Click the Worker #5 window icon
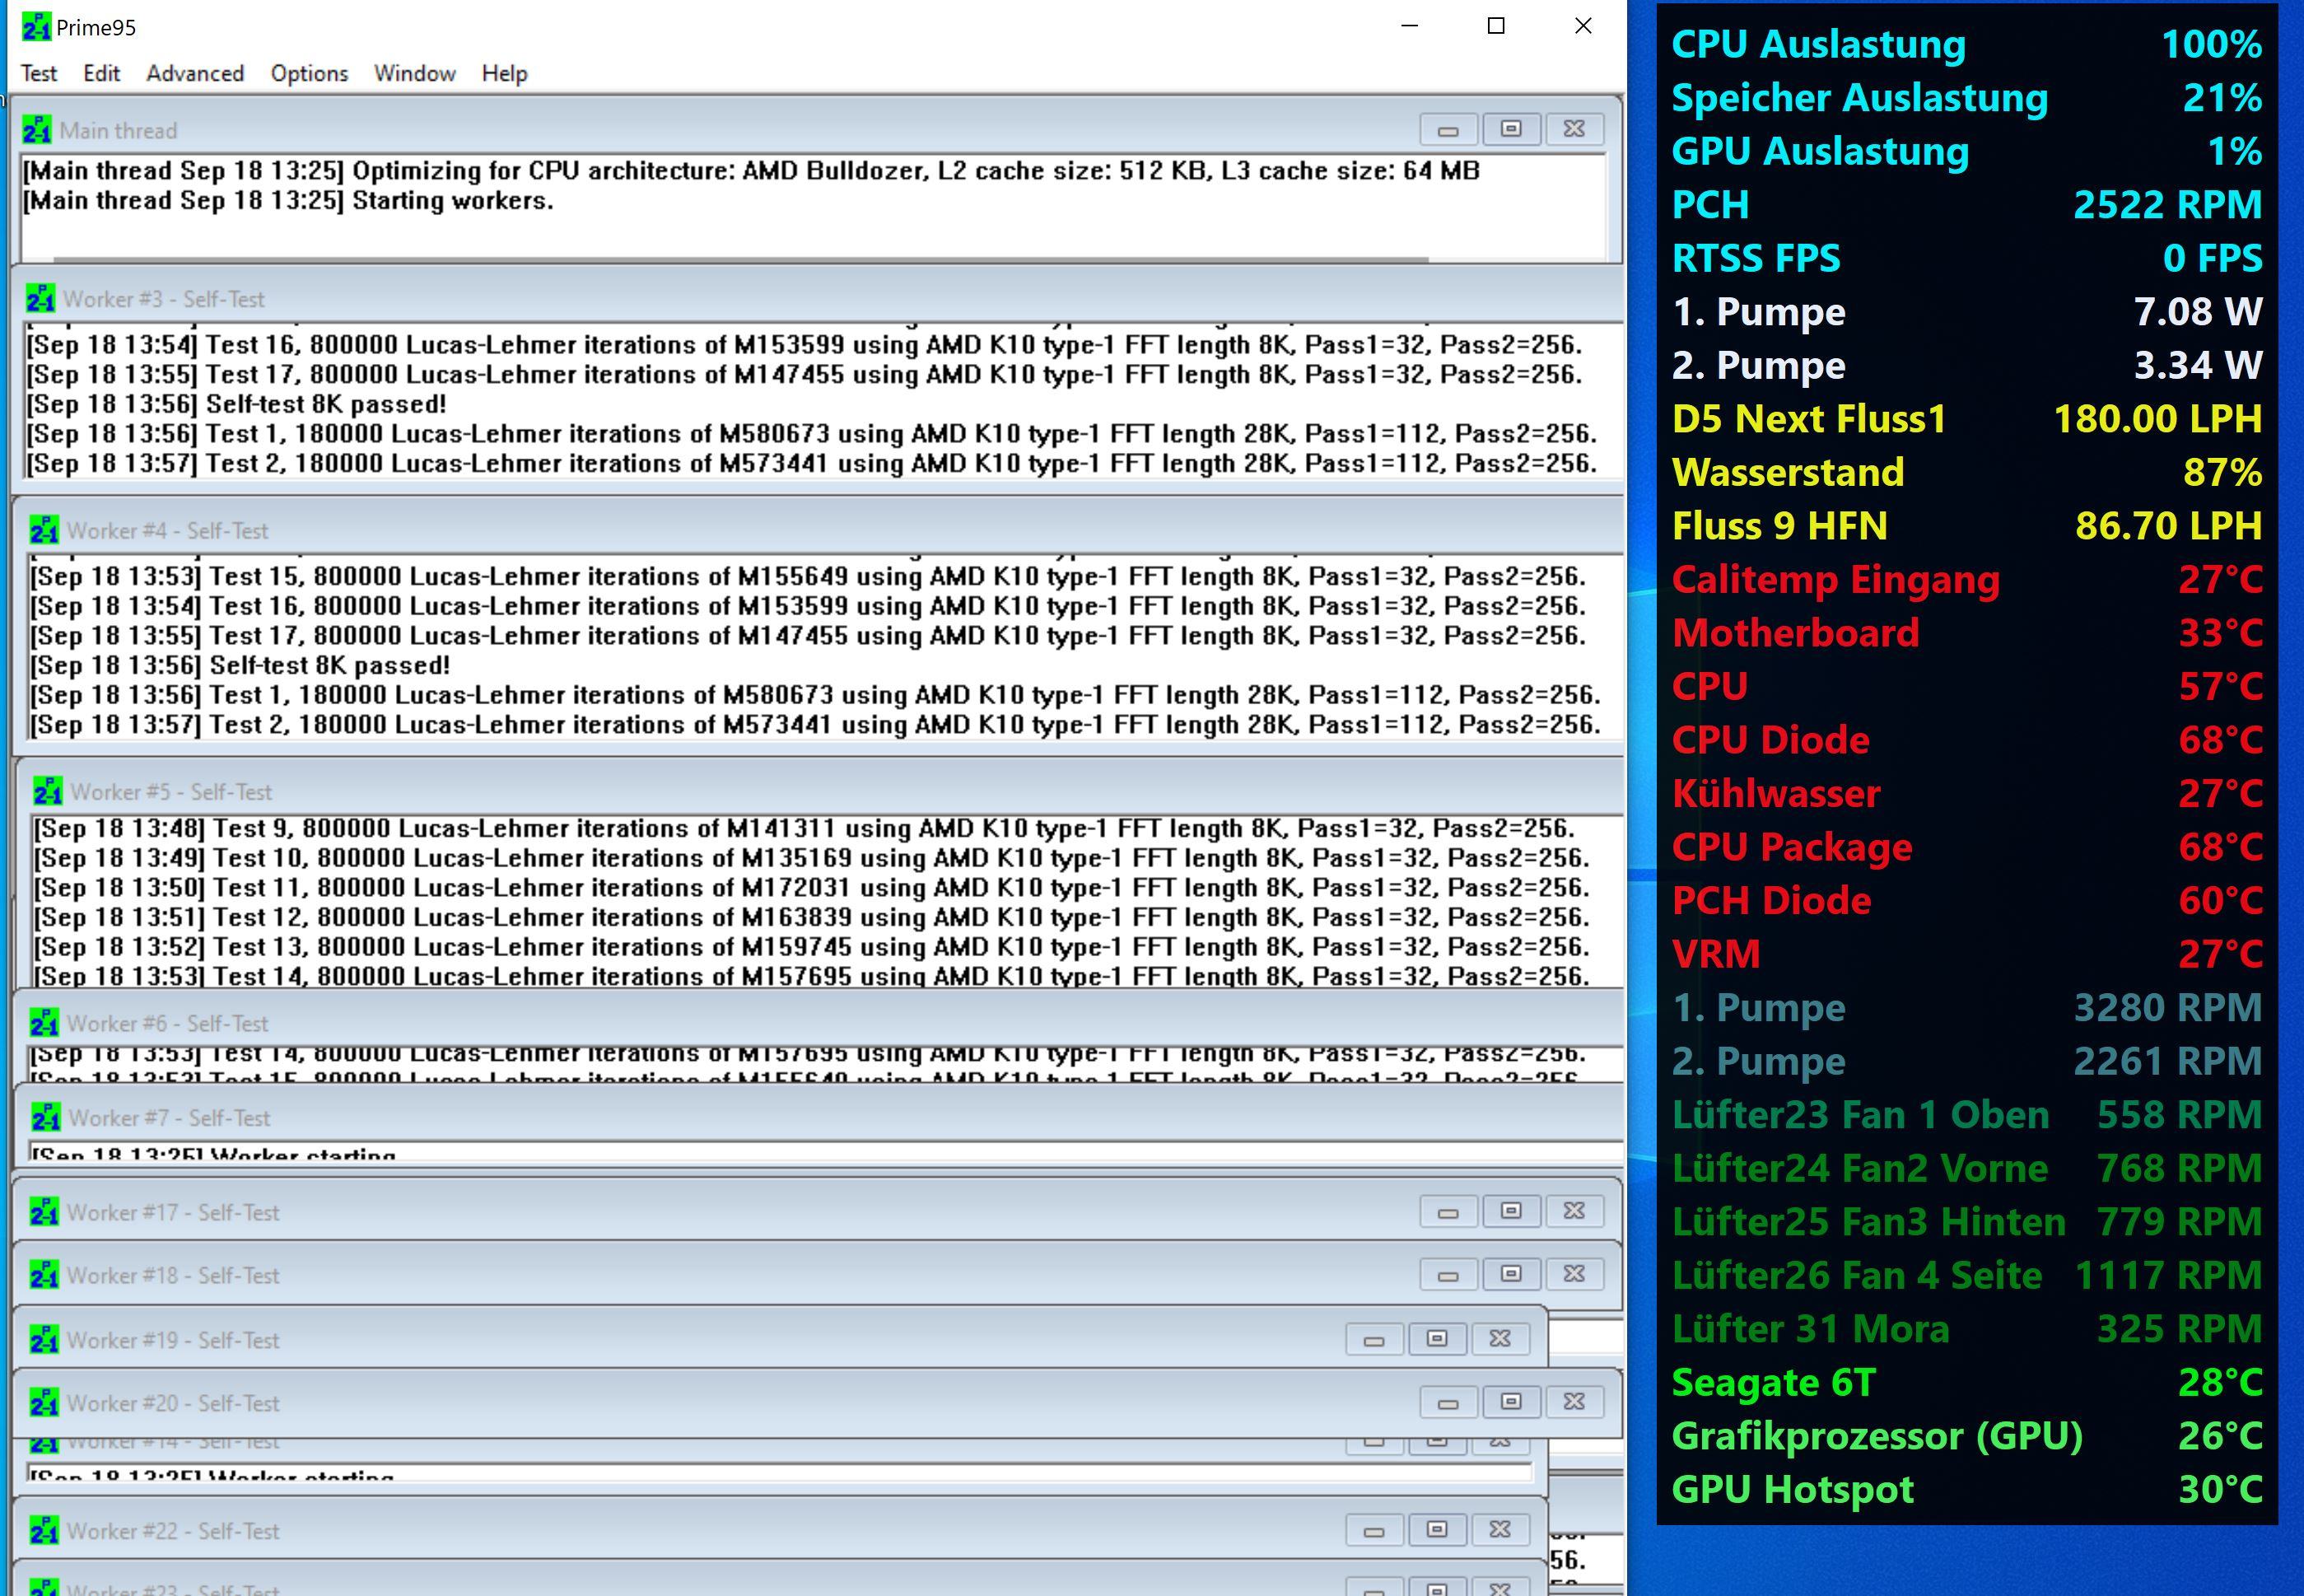Viewport: 2304px width, 1596px height. pos(48,792)
